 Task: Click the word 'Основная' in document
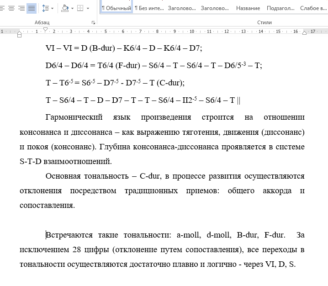(x=63, y=176)
